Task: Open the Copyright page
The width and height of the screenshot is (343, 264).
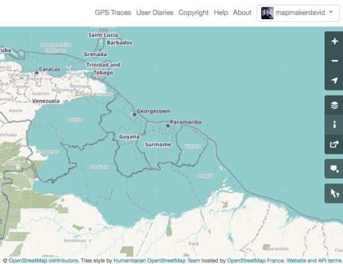Action: click(x=193, y=13)
